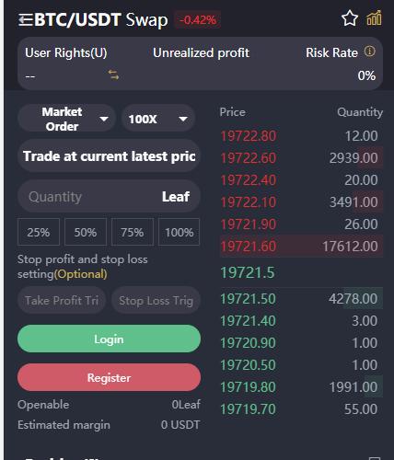Expand the Market Order type dropdown
Image resolution: width=394 pixels, height=460 pixels.
[66, 119]
